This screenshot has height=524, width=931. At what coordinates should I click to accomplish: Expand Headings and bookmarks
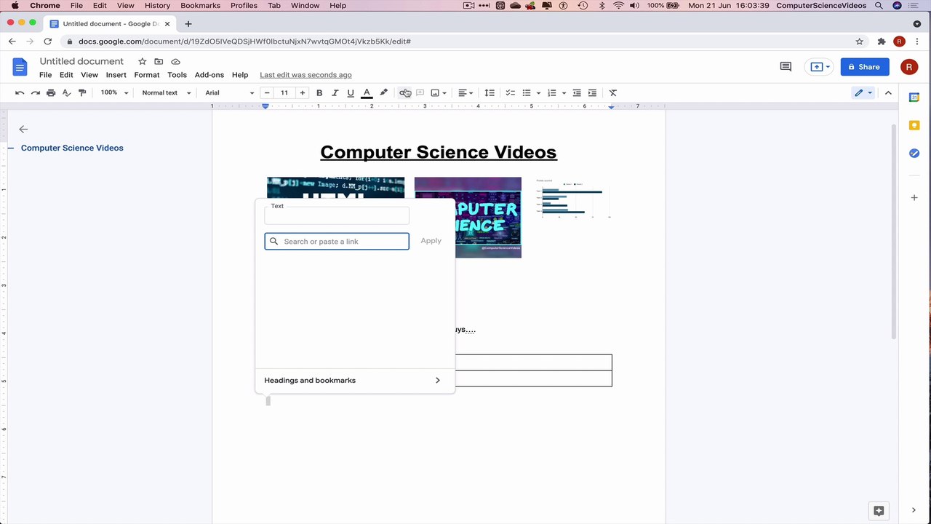click(355, 381)
